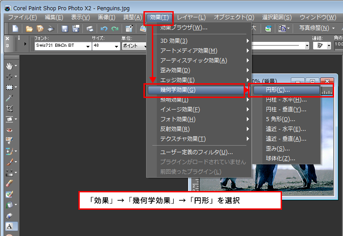Open the 選択範囲(S) menu
Screen dimensions: 343x236
pyautogui.click(x=277, y=17)
